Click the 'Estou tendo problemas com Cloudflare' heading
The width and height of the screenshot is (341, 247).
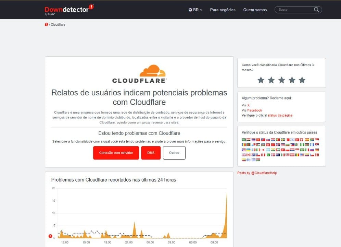coord(139,133)
